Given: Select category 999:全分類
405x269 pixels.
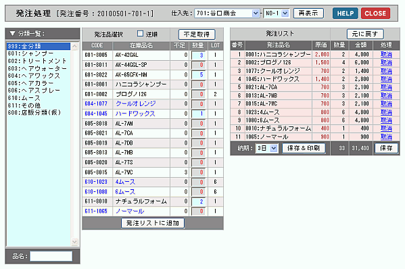Looking at the screenshot, I should (x=39, y=46).
